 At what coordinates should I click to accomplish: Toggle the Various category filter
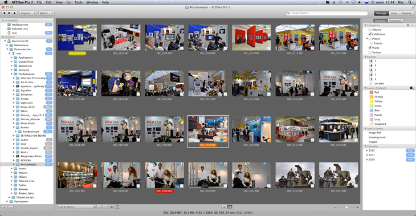[370, 52]
